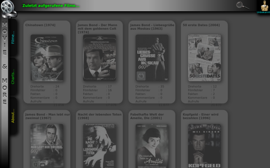Click title James Bond - Man lebt nur zweimal
Image resolution: width=270 pixels, height=168 pixels.
[x=48, y=116]
